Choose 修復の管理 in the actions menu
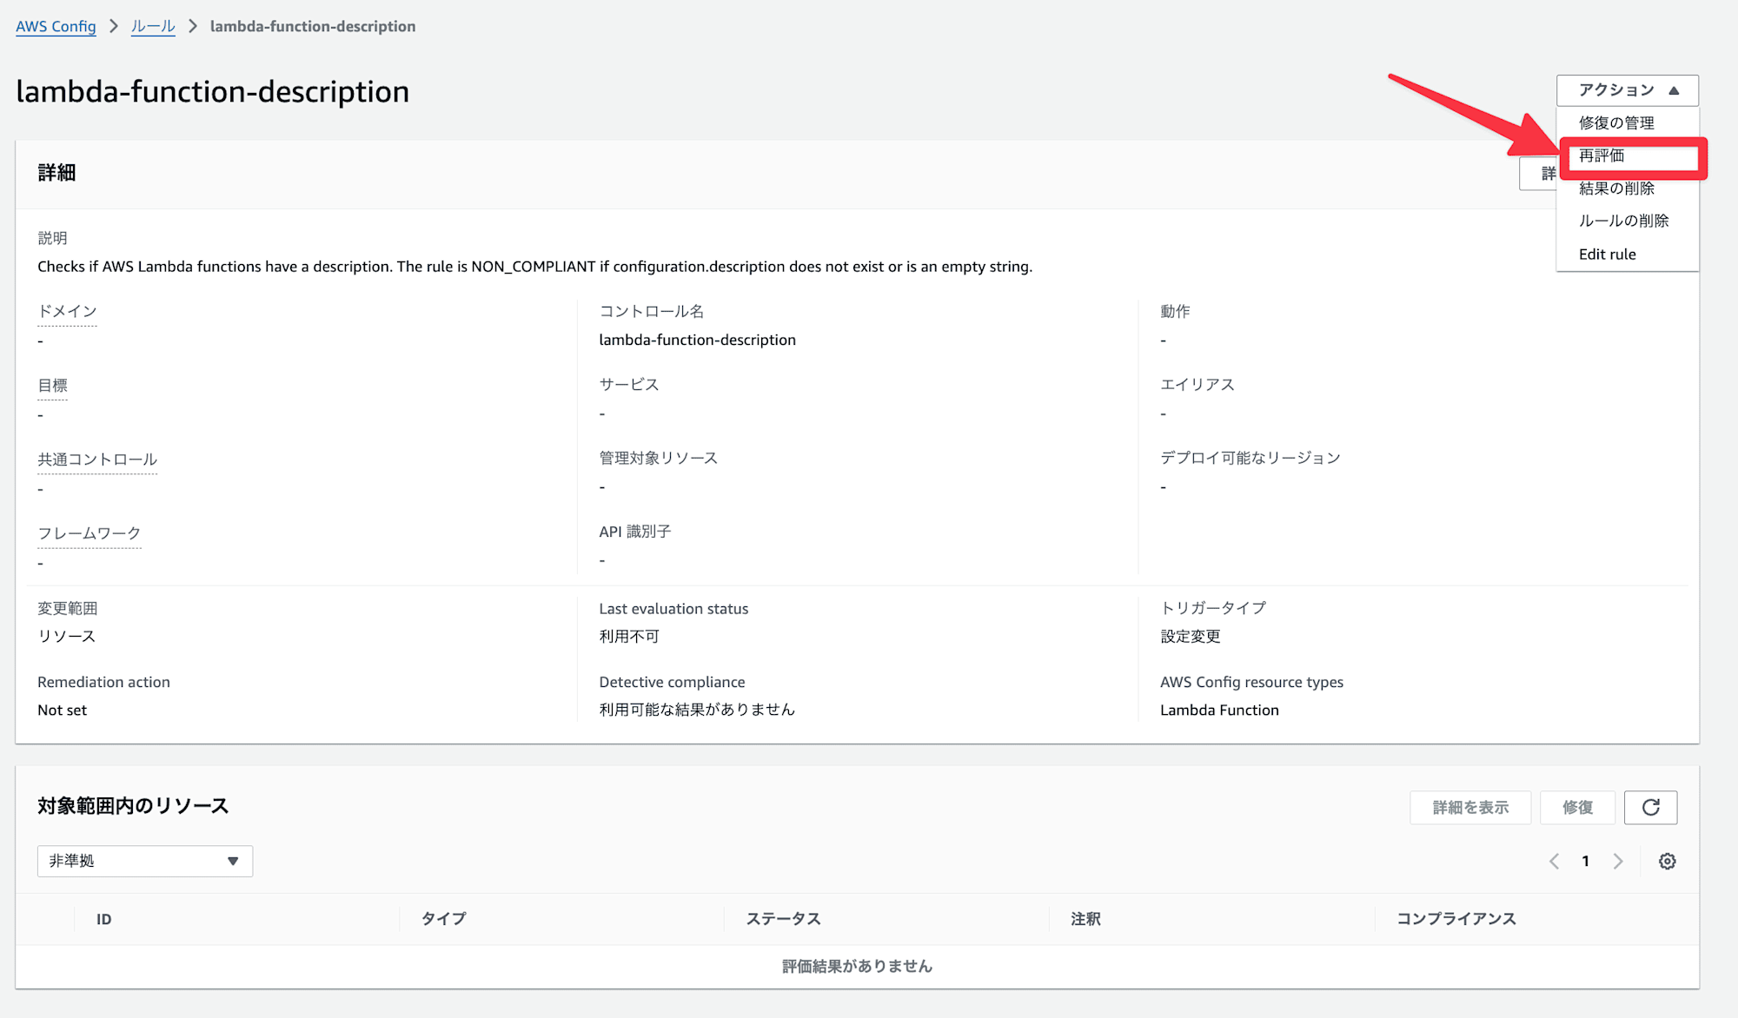The image size is (1738, 1018). tap(1616, 123)
